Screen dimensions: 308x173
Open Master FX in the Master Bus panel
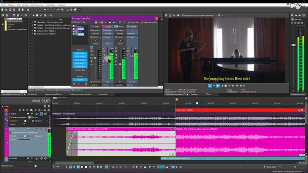[x=292, y=23]
